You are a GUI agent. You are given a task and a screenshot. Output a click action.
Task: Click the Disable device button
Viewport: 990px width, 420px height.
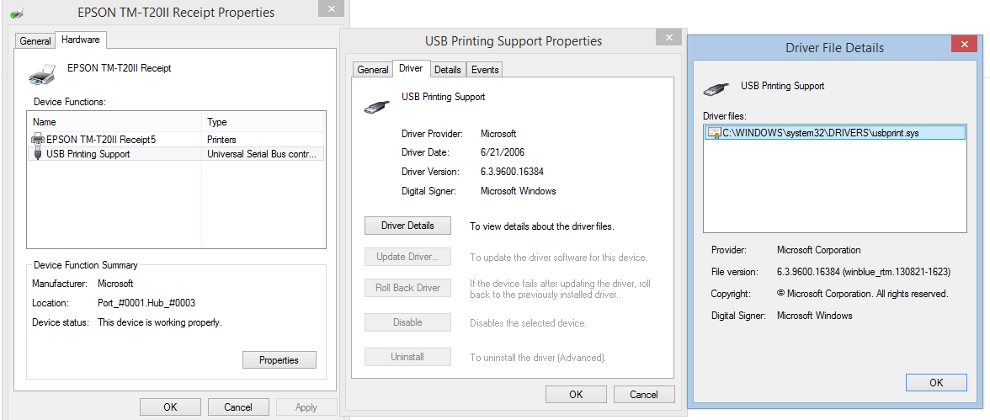407,322
